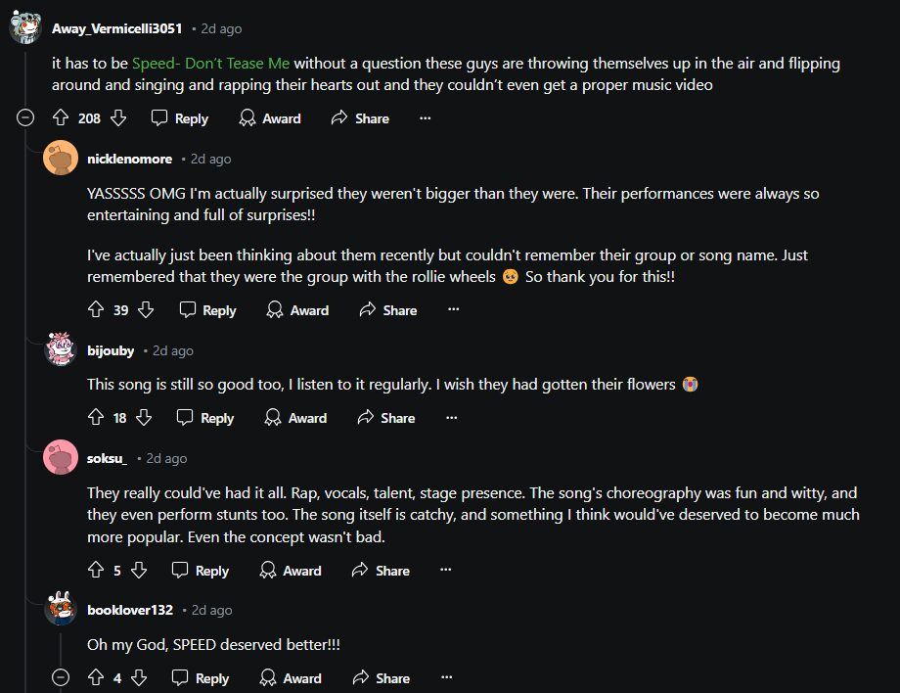Downvote booklover132's comment
The image size is (900, 693).
click(139, 678)
